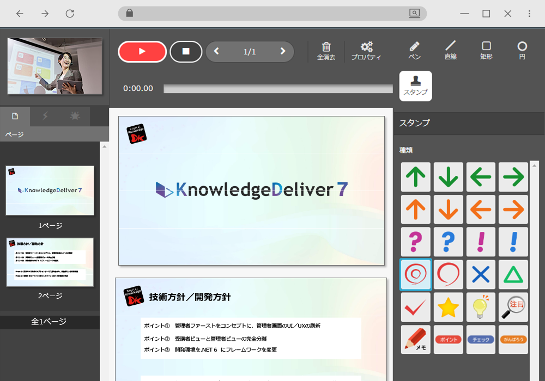Image resolution: width=545 pixels, height=381 pixels.
Task: Pick the blue exclamation mark stamp
Action: (513, 242)
